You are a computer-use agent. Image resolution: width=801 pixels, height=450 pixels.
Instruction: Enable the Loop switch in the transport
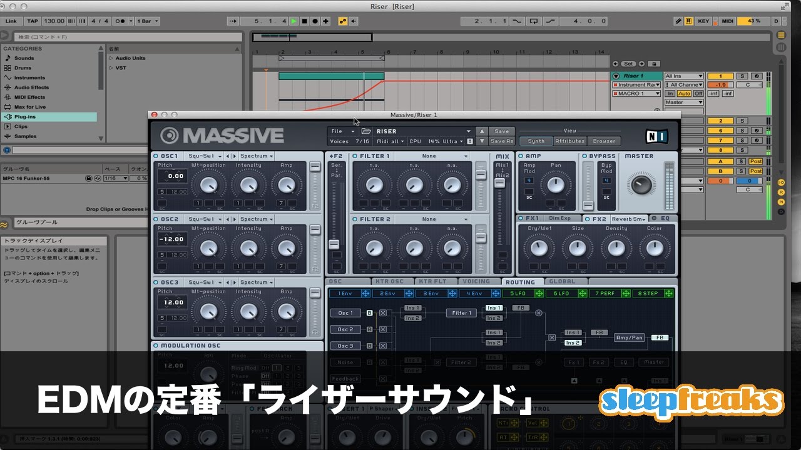(x=533, y=21)
